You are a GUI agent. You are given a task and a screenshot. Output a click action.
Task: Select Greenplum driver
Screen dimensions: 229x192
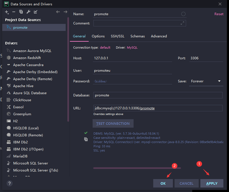(x=22, y=114)
